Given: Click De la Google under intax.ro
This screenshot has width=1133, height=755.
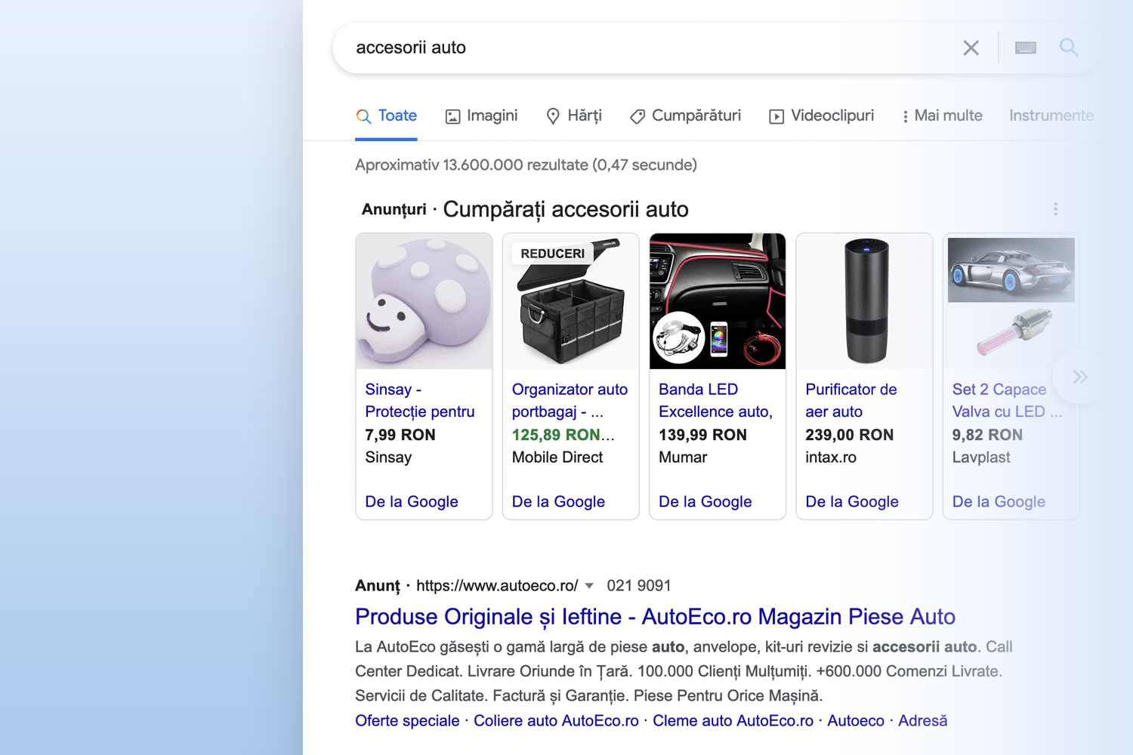Looking at the screenshot, I should (852, 502).
